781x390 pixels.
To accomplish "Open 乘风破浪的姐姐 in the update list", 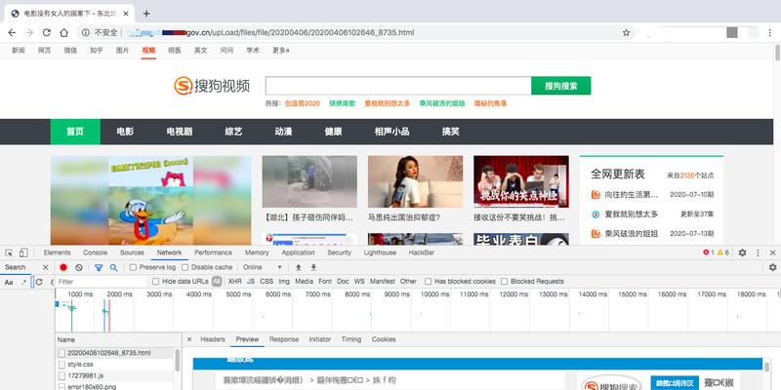I will [x=631, y=233].
